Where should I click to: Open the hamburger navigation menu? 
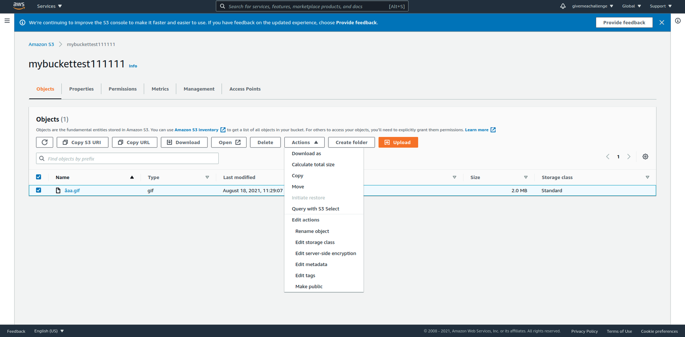click(x=7, y=20)
